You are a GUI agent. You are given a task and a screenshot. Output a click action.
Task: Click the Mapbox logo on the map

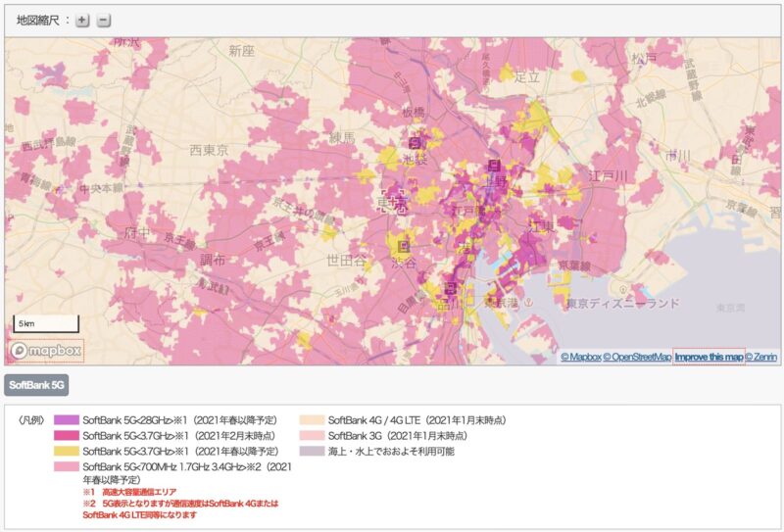(46, 351)
